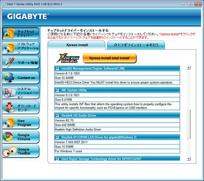Toggle Realtek 8111/8168 LAN Driver checkbox
The image size is (204, 181).
(57, 137)
